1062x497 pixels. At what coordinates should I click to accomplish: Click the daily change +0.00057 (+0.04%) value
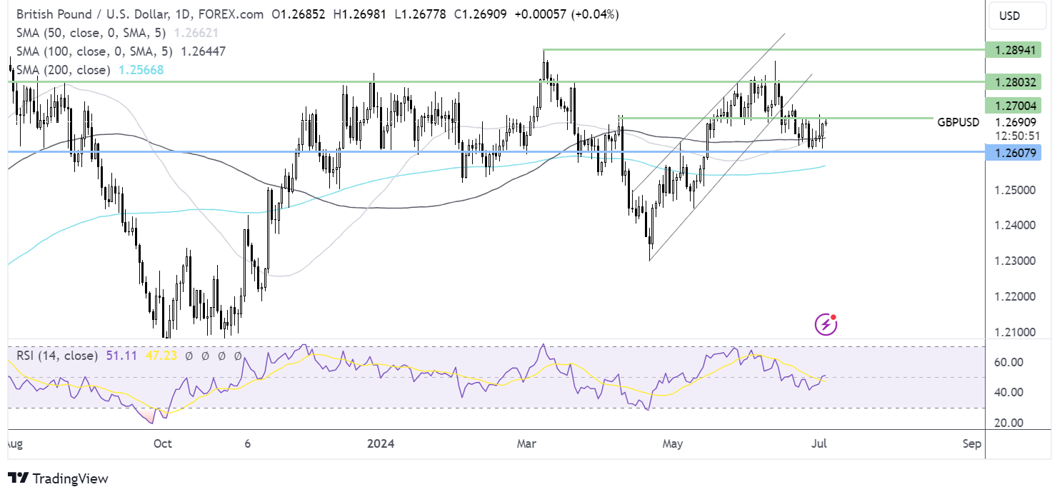tap(566, 14)
